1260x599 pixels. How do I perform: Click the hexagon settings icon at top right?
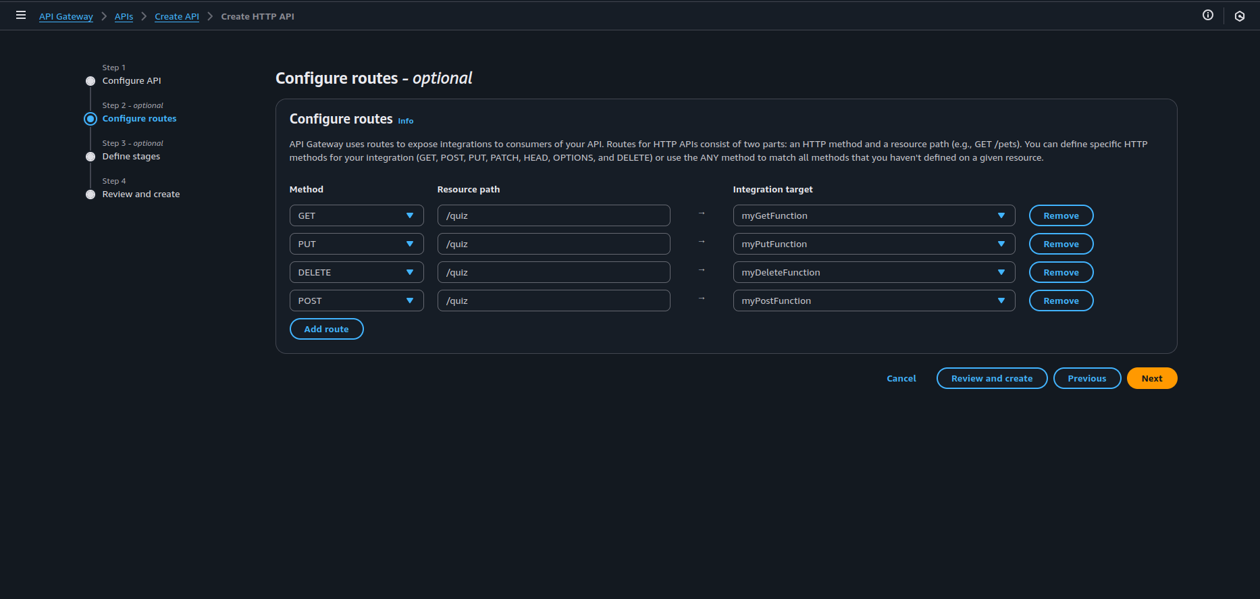(1239, 16)
